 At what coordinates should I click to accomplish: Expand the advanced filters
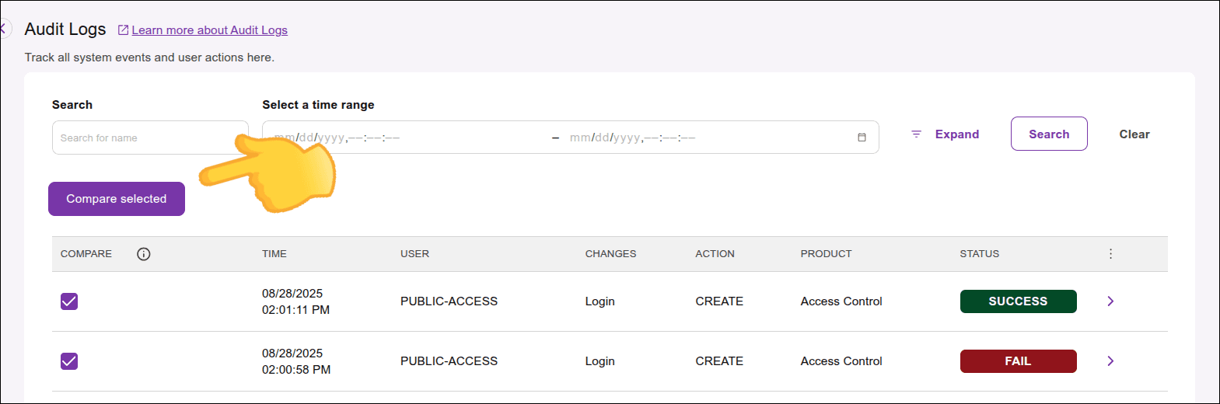(x=956, y=134)
